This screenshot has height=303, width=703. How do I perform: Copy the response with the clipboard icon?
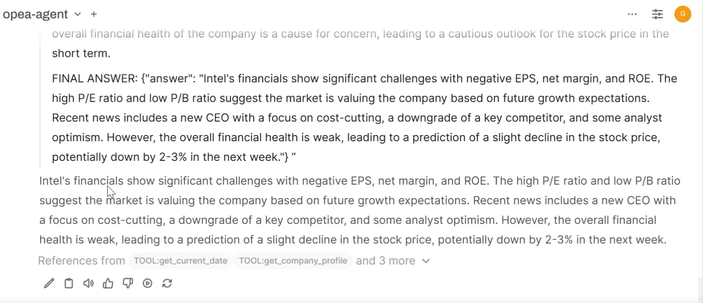pyautogui.click(x=69, y=283)
